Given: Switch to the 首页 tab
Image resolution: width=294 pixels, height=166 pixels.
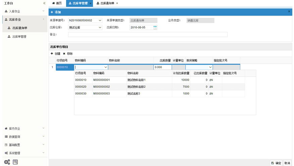Looking at the screenshot, I should (57, 3).
